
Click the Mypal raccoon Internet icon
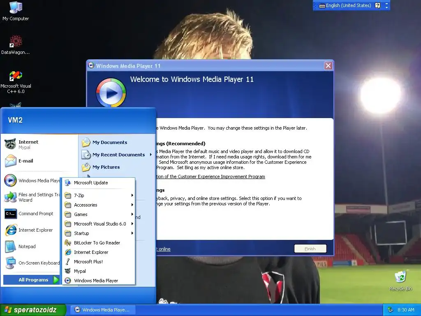click(x=10, y=144)
